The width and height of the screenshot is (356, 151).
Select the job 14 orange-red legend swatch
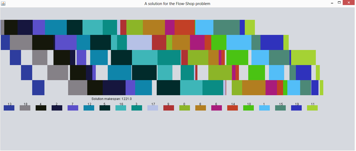pos(233,108)
